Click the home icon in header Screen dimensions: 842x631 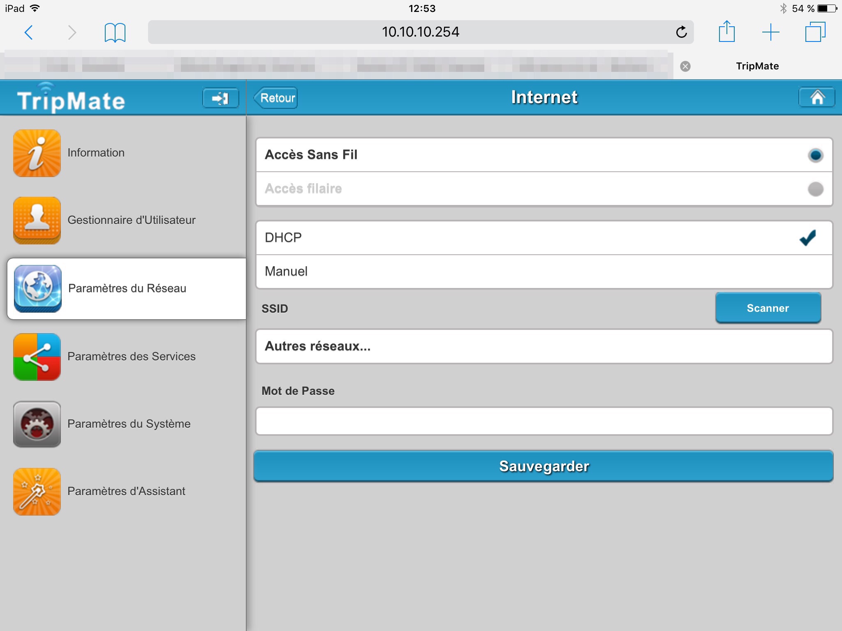pyautogui.click(x=817, y=98)
